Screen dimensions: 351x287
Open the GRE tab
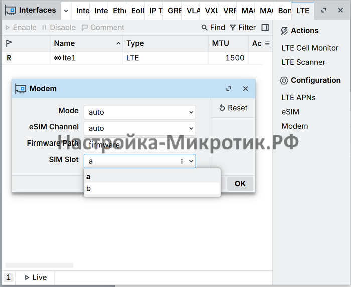(172, 11)
